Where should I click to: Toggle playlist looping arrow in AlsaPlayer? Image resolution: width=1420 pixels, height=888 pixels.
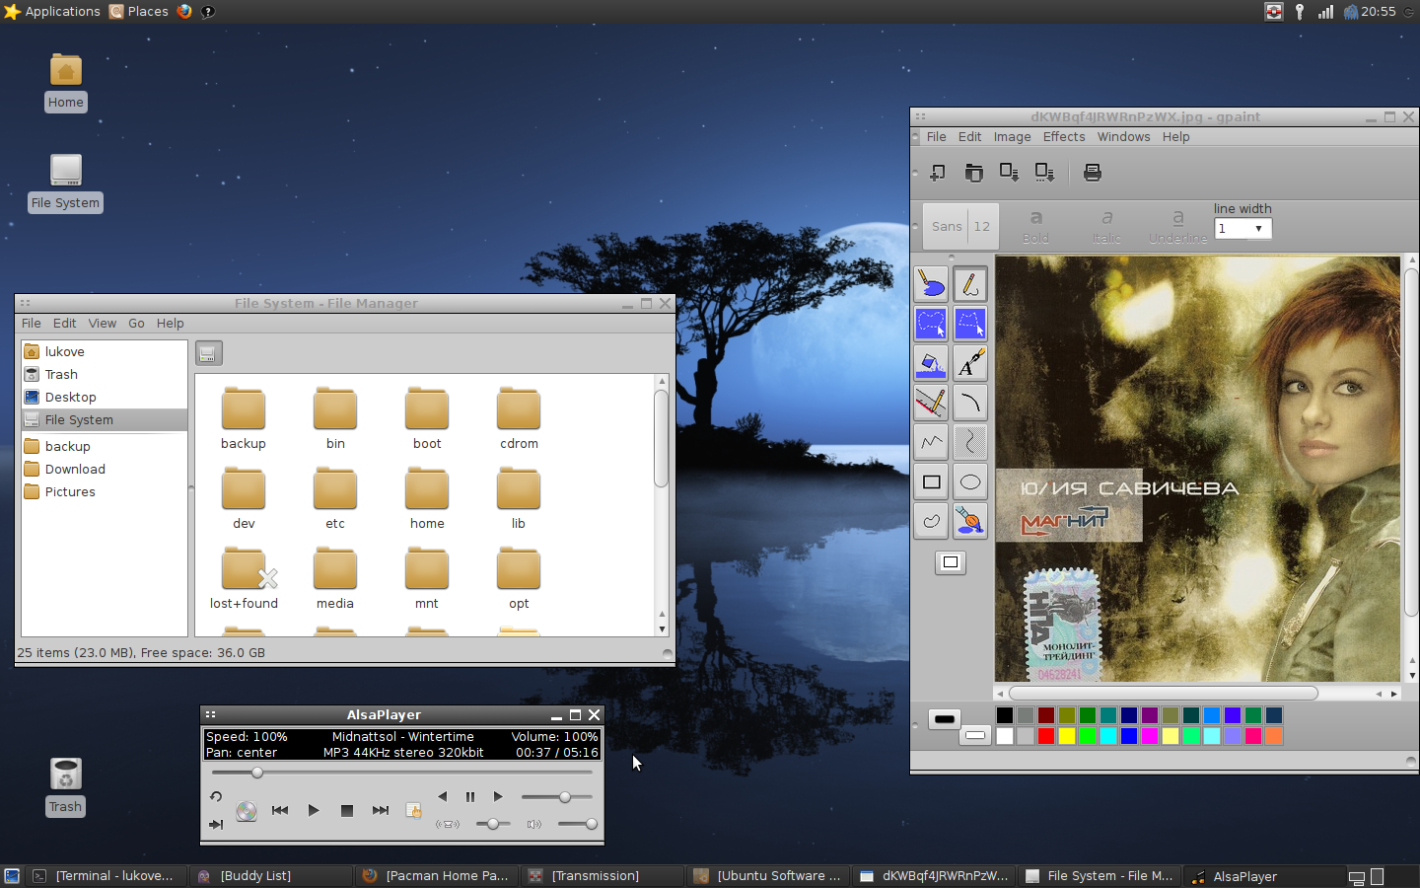coord(216,824)
